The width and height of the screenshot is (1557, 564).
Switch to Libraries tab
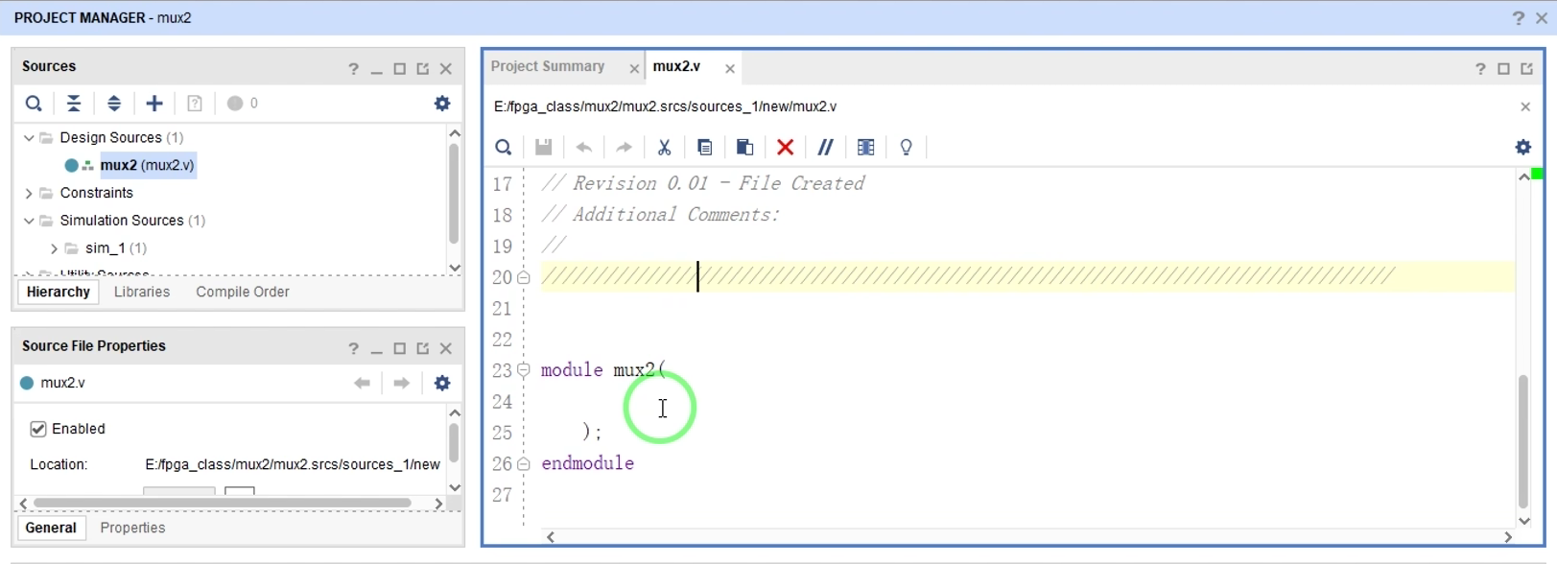[x=142, y=292]
